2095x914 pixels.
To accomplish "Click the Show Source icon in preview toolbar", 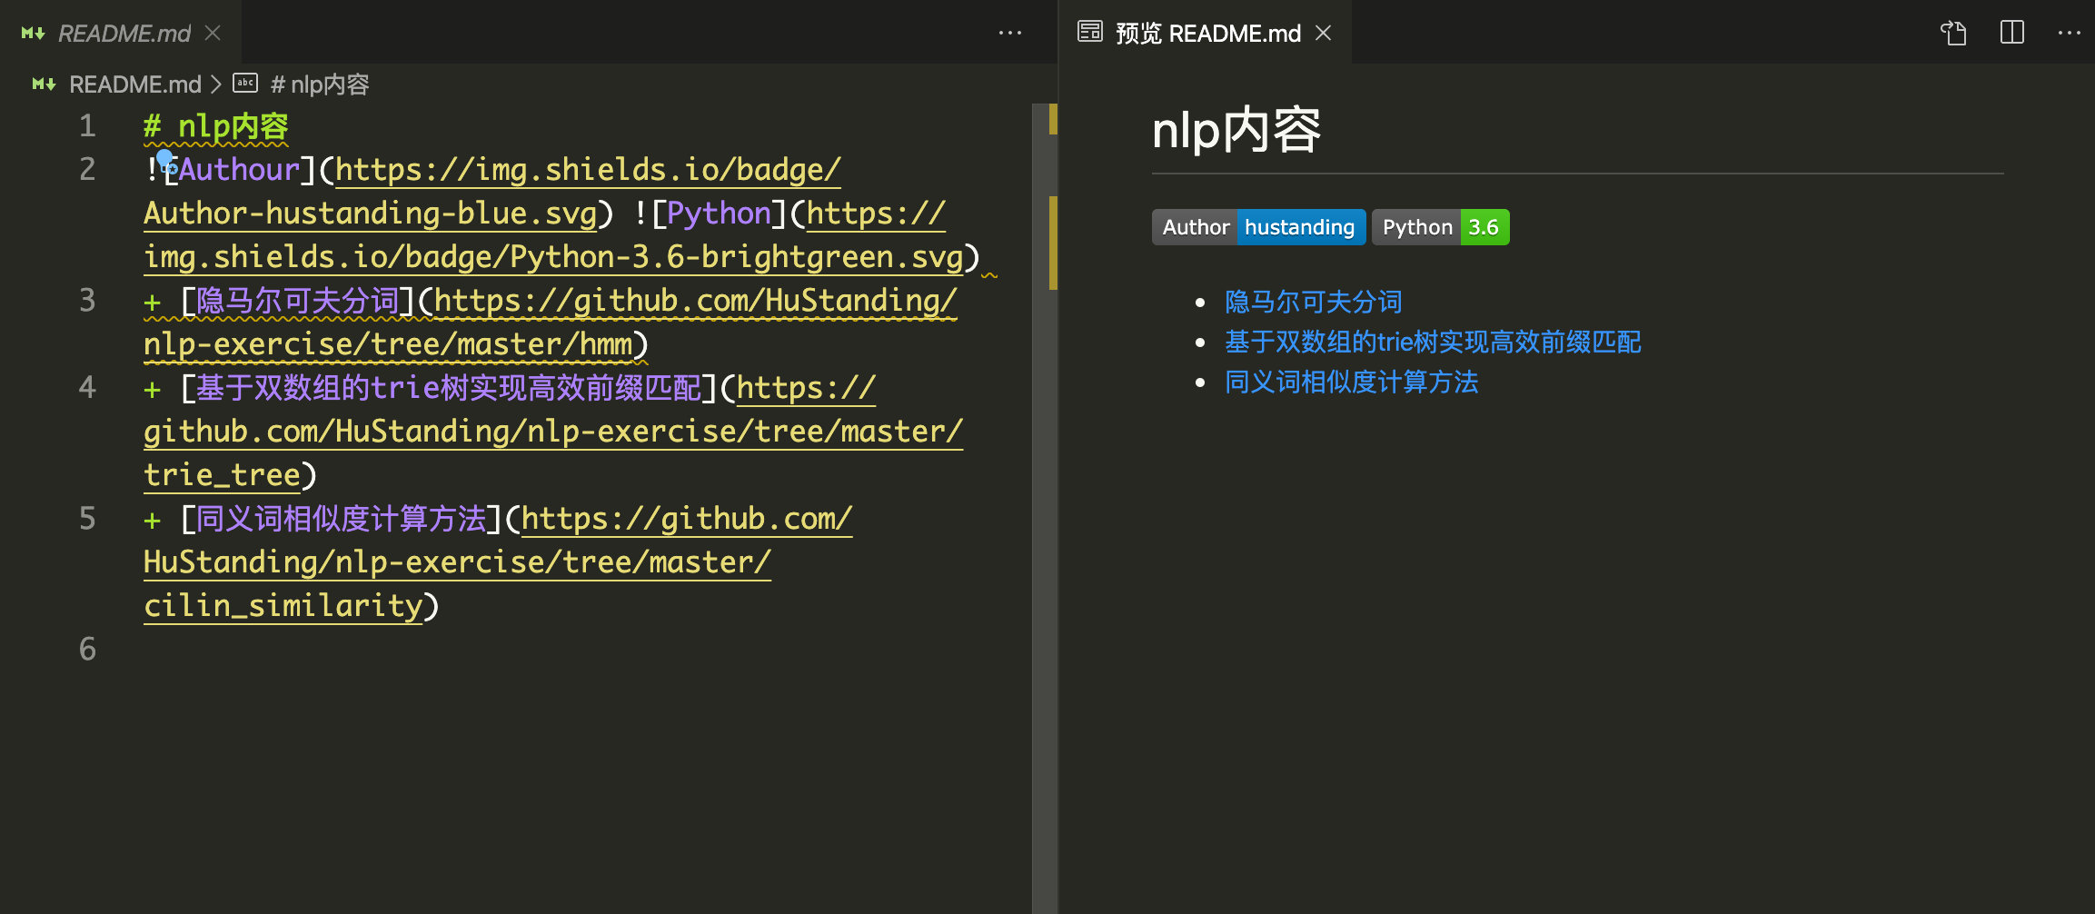I will tap(1953, 34).
